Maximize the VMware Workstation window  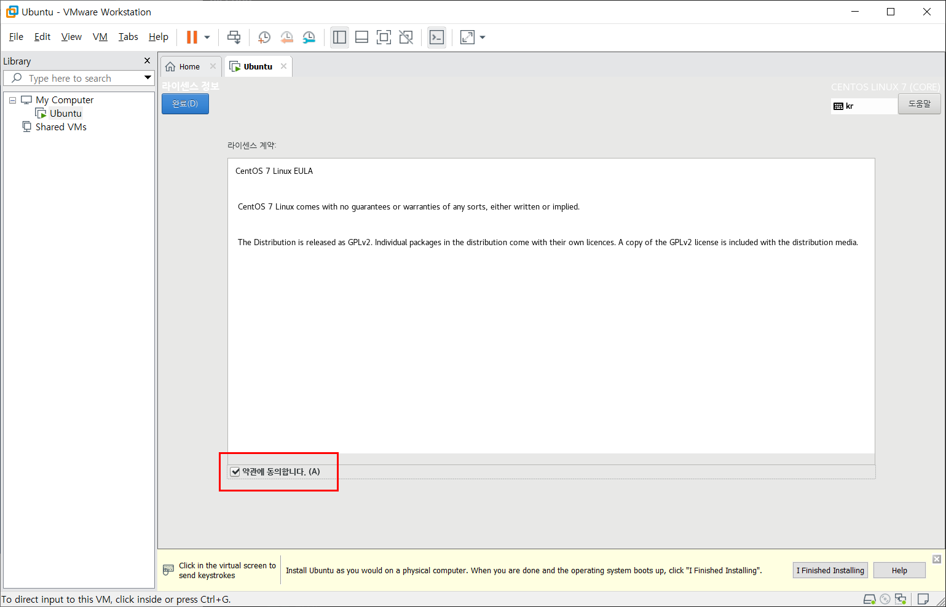890,12
